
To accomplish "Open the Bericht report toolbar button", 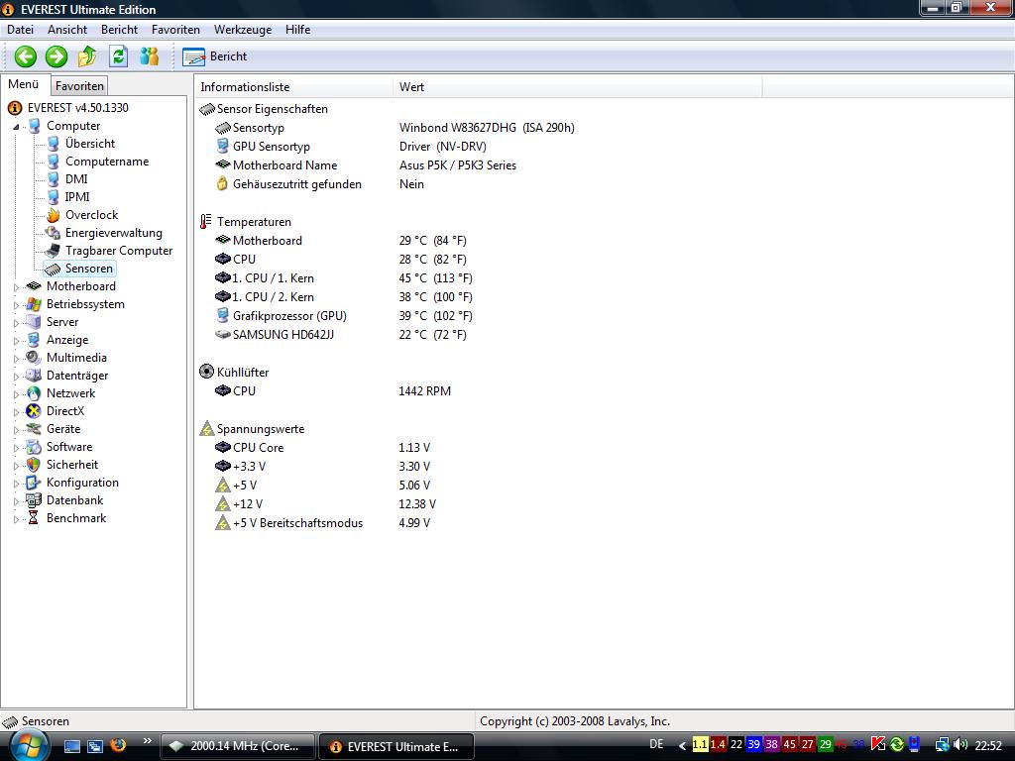I will 214,56.
